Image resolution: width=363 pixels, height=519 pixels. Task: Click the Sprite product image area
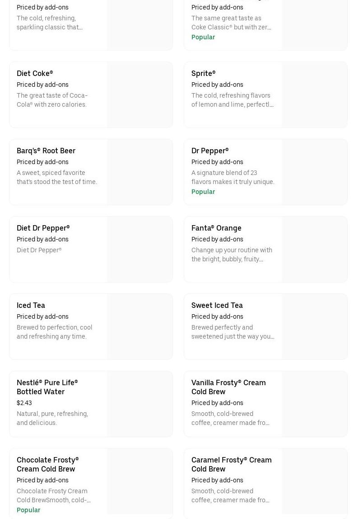315,95
